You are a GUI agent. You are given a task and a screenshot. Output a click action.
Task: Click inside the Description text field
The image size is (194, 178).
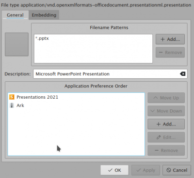[x=107, y=74]
